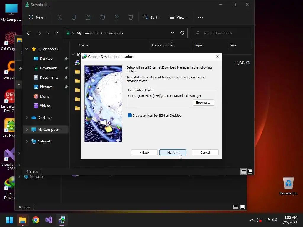Click the Paste icon in the toolbar
This screenshot has width=303, height=227.
pyautogui.click(x=88, y=17)
